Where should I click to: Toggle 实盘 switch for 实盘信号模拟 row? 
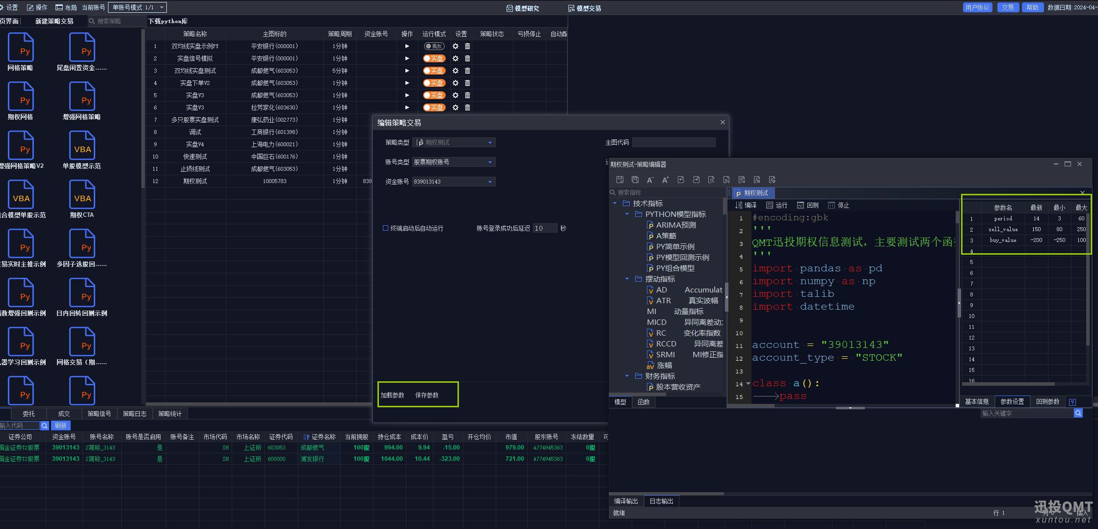point(434,58)
